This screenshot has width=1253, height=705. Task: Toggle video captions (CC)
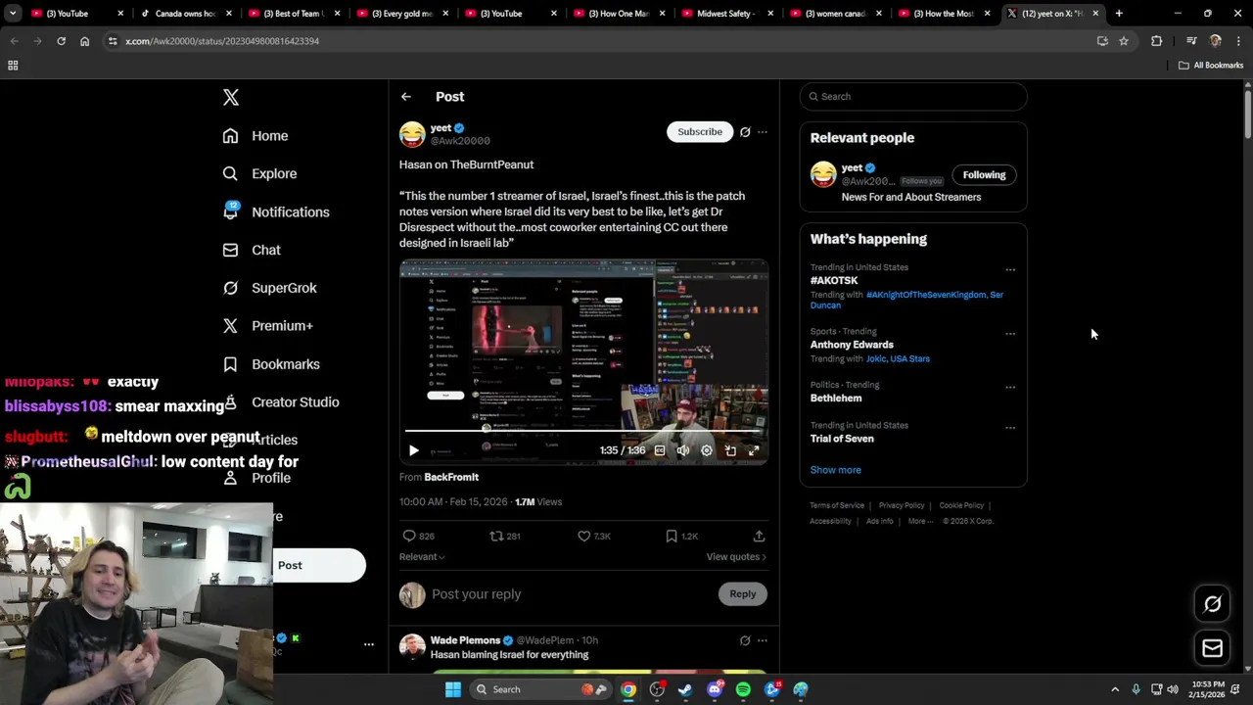(x=660, y=450)
